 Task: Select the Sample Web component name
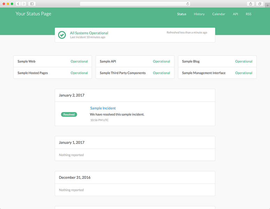click(26, 61)
